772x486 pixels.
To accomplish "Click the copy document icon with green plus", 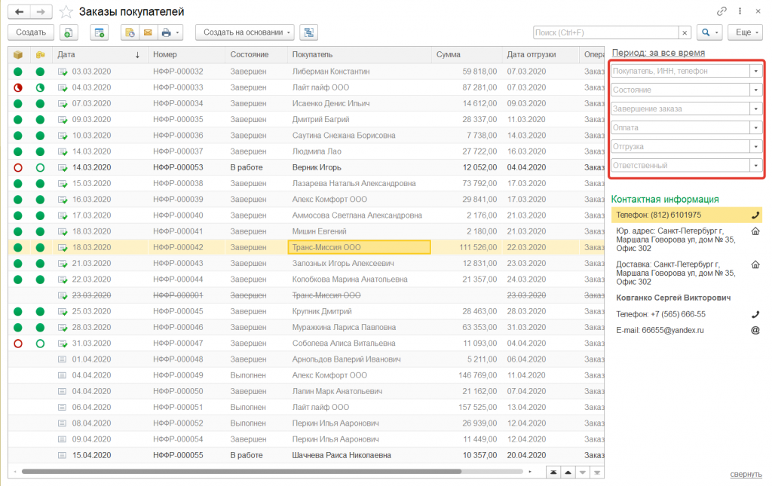I will [69, 32].
